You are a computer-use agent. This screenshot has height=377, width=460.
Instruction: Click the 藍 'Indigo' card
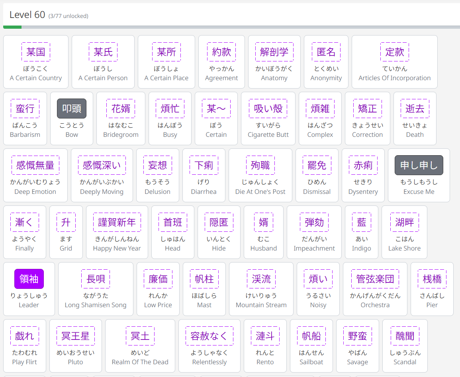coord(362,232)
